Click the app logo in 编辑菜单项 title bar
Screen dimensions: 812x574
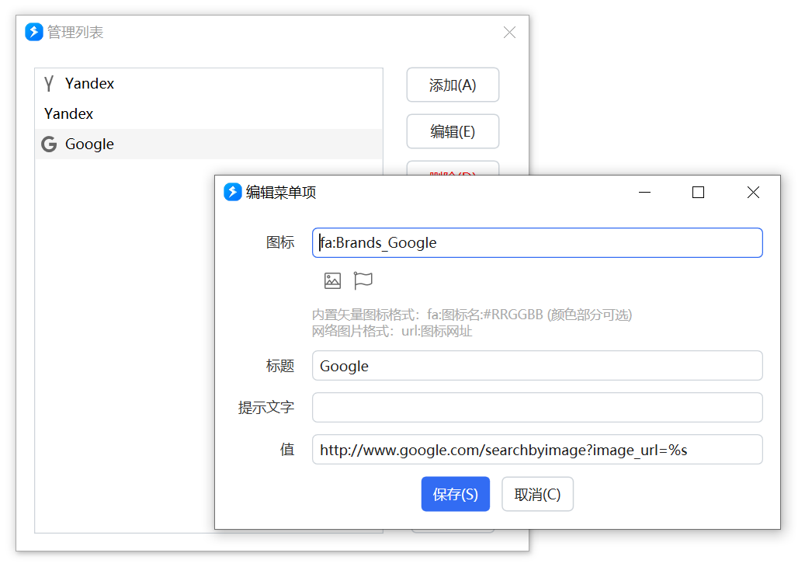233,192
